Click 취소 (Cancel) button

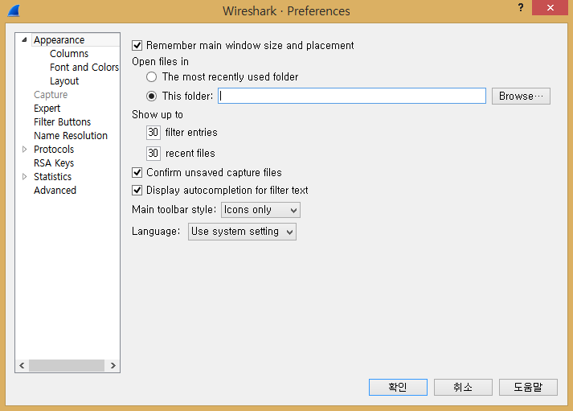coord(463,387)
